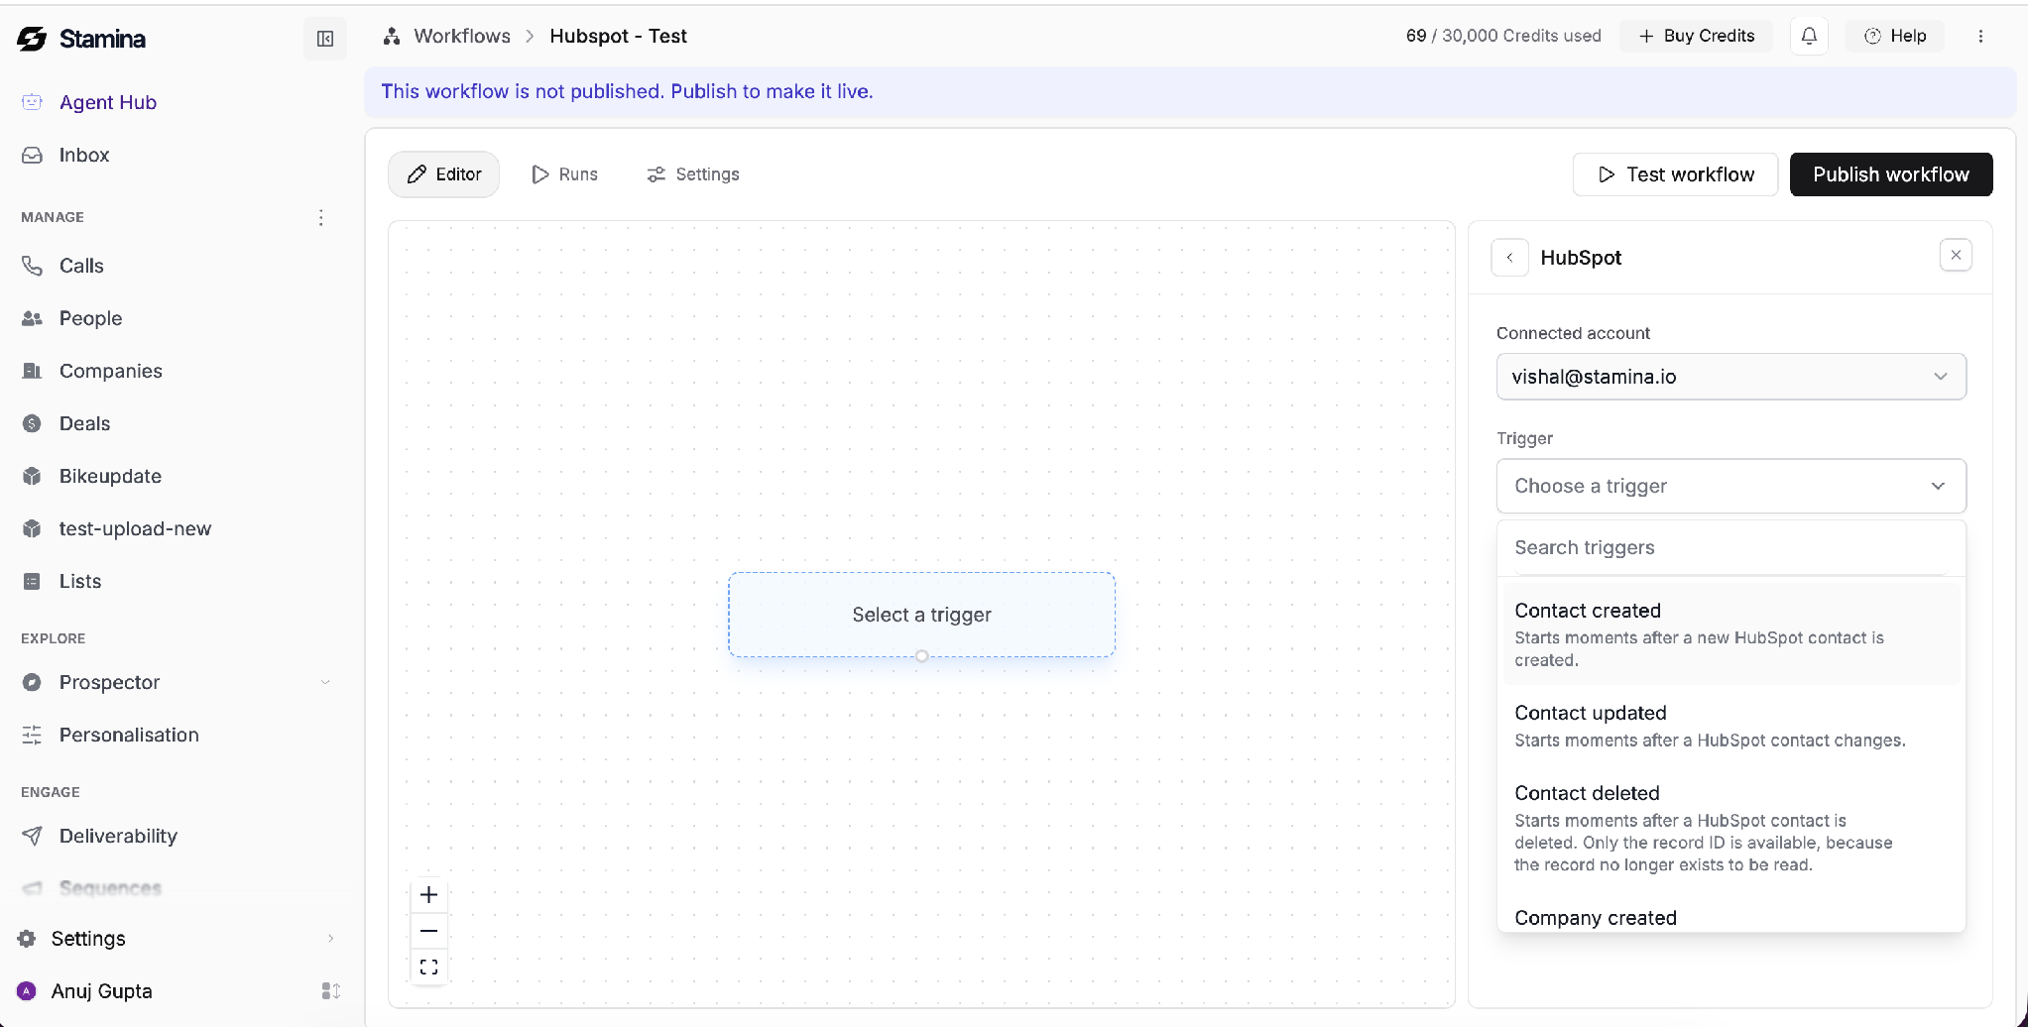Click the connector handle below the trigger node
This screenshot has height=1027, width=2028.
(921, 656)
